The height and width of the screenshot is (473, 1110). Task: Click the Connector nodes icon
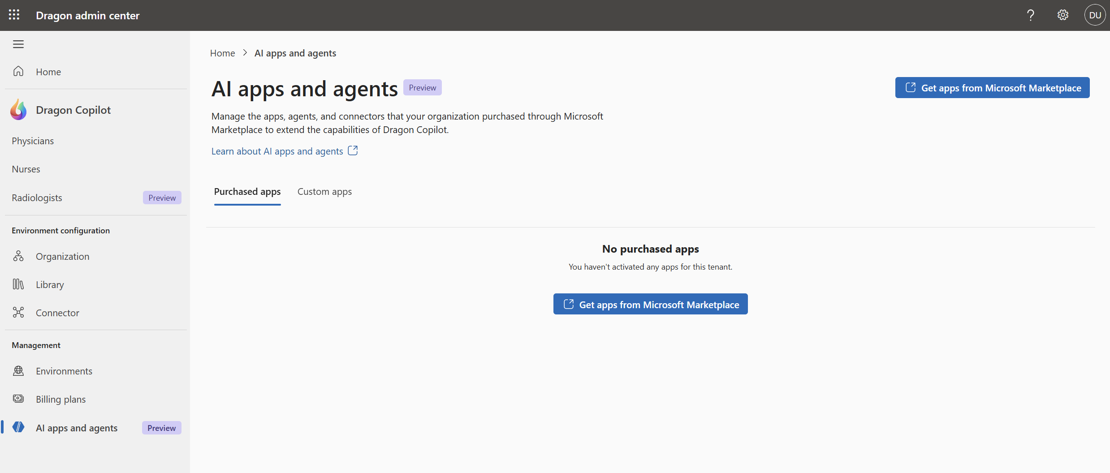18,313
